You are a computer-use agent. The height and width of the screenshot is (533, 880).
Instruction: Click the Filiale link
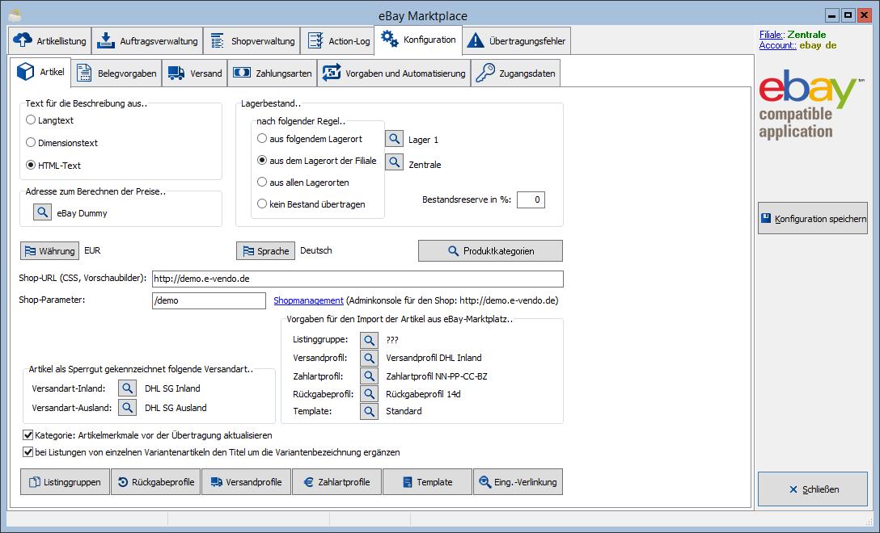click(x=772, y=35)
